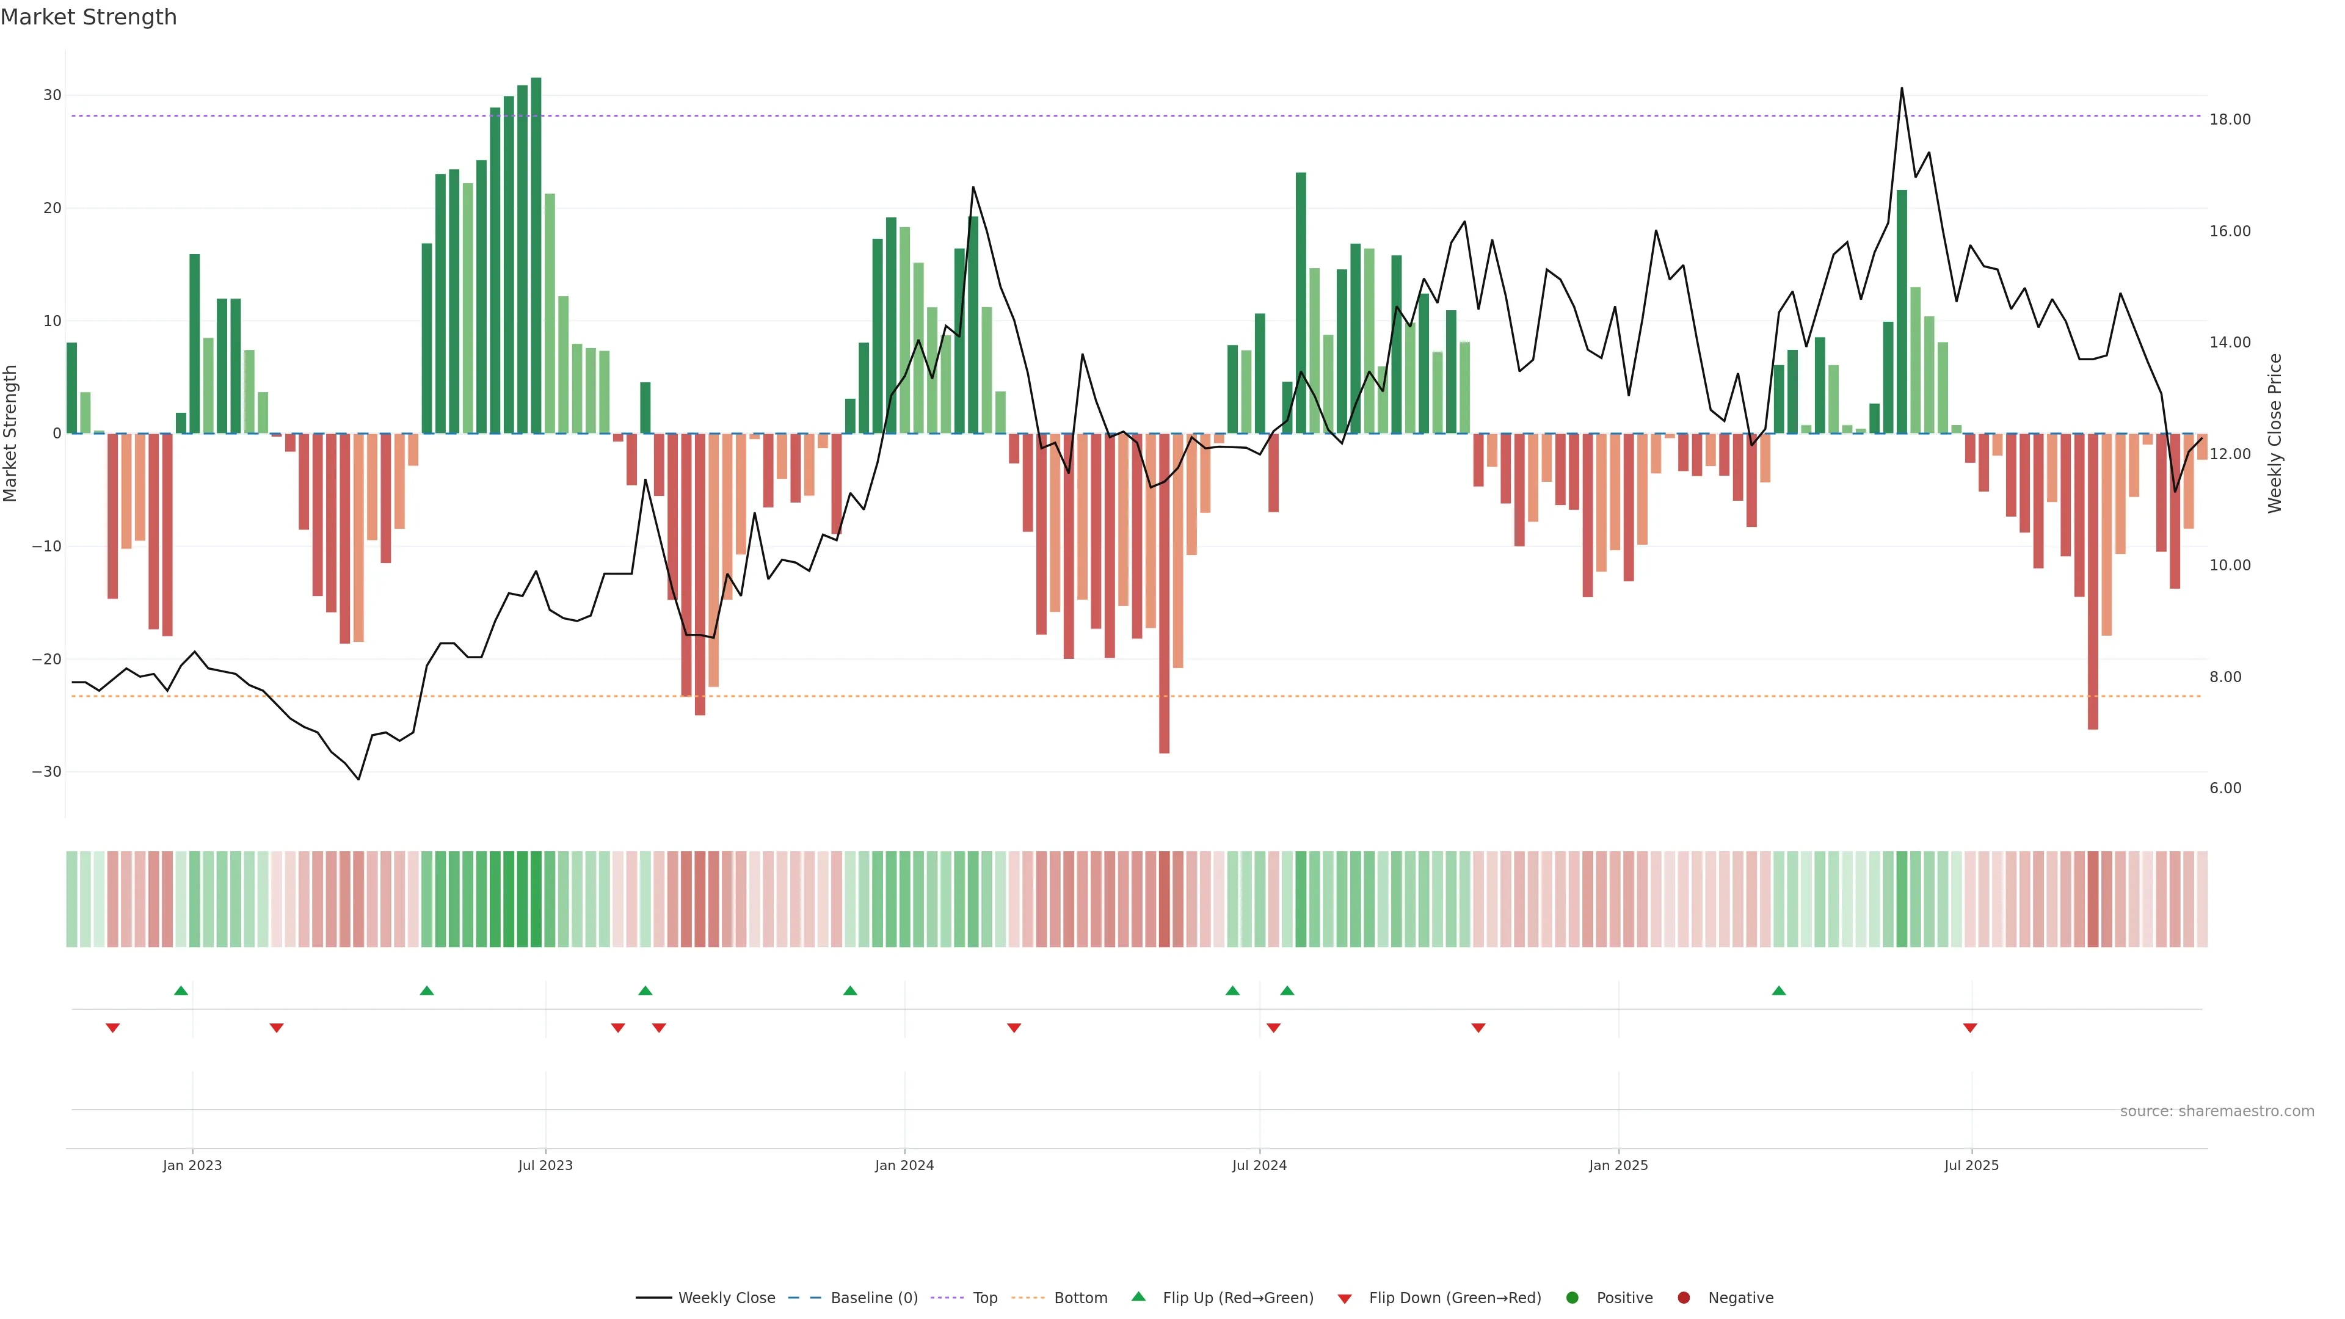Click the flip-up triangle between Jan 2023 and Jul 2023
This screenshot has width=2345, height=1319.
coord(427,990)
